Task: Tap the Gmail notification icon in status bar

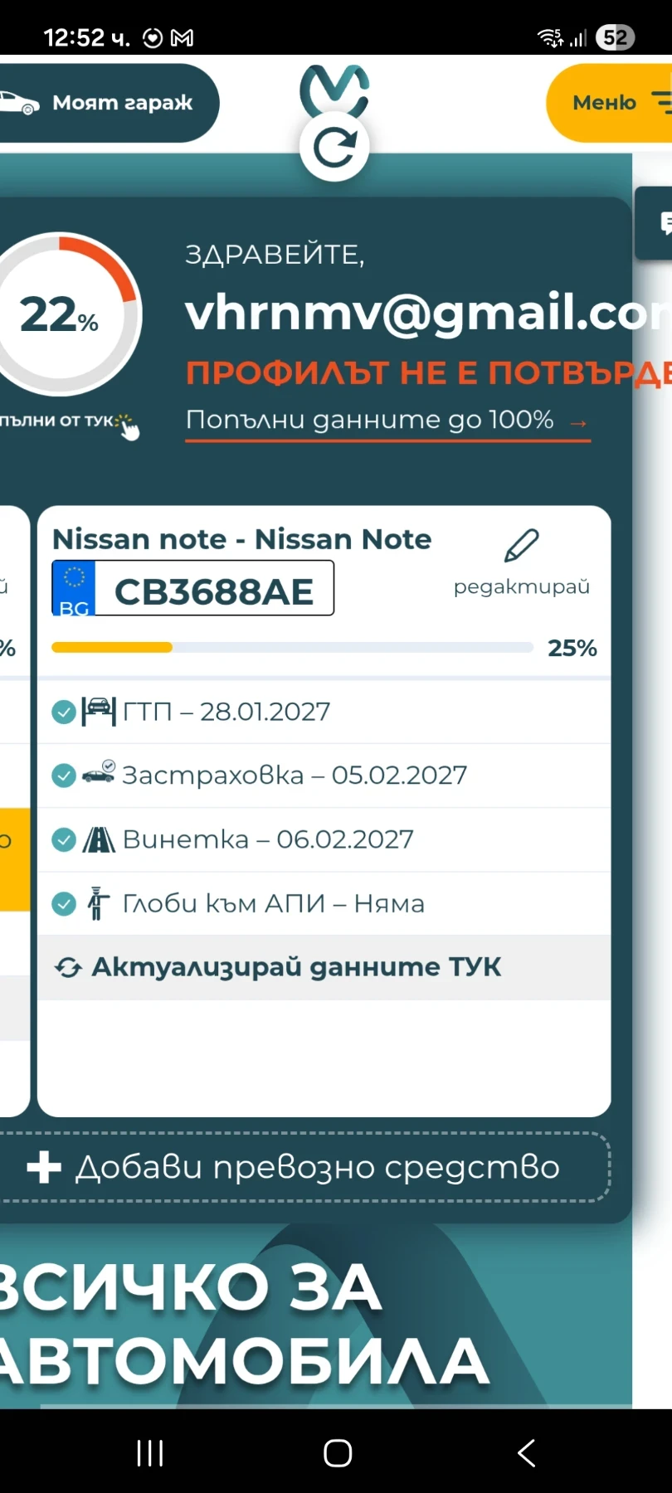Action: click(182, 38)
